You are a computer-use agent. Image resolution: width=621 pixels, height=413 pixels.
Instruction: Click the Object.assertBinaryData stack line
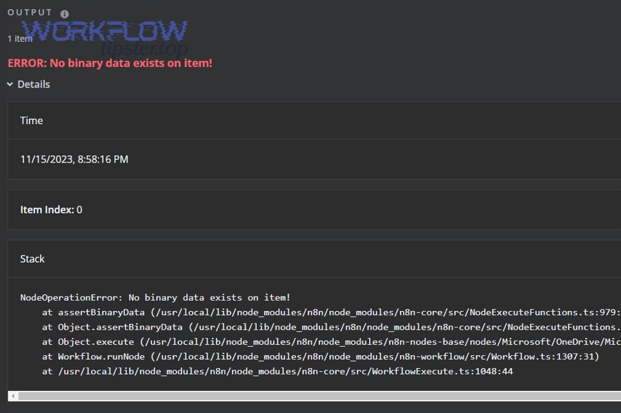331,327
